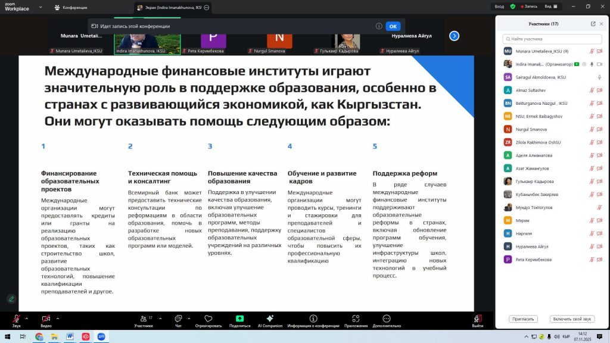Click the green encryption shield icon
The width and height of the screenshot is (610, 343).
pyautogui.click(x=512, y=7)
